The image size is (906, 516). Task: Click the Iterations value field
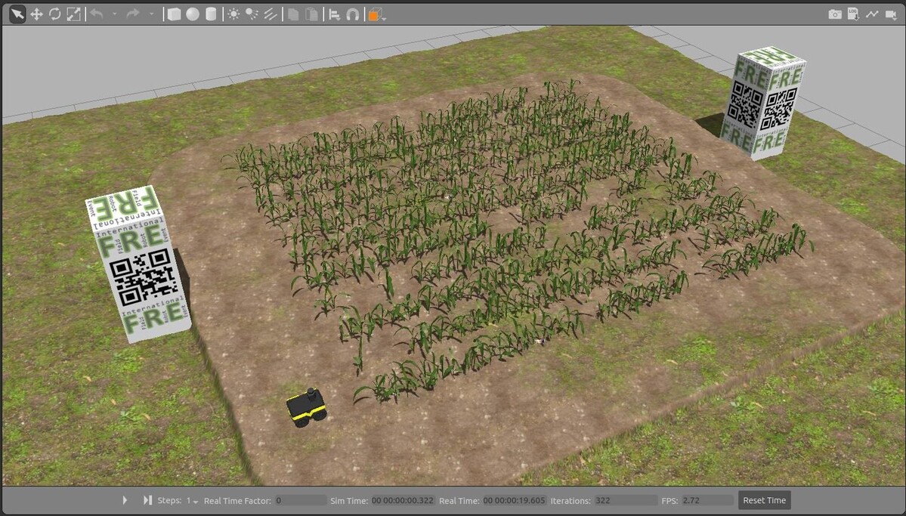click(x=626, y=500)
